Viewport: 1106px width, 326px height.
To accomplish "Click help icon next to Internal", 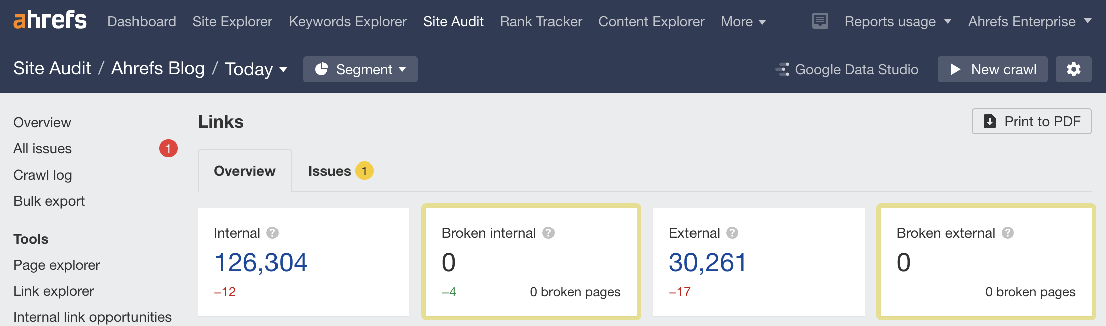I will point(272,233).
